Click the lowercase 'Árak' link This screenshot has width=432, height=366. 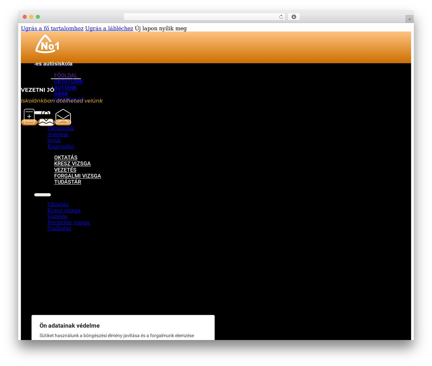click(54, 140)
